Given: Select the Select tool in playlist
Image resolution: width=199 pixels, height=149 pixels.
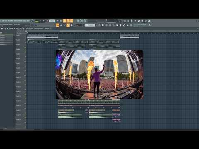Looking at the screenshot, I should pyautogui.click(x=19, y=29).
